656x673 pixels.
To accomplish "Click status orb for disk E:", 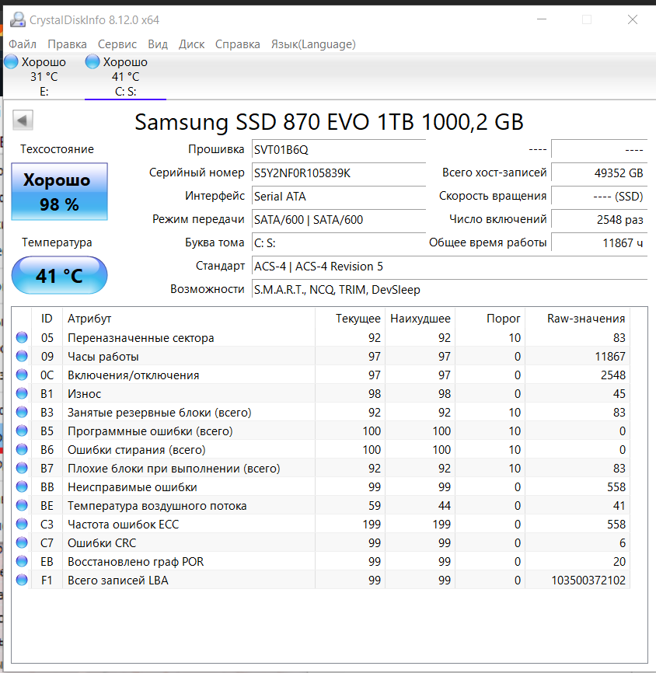I will 12,62.
